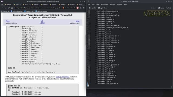The image size is (173, 97).
Task: Switch to the Qt-5.15.8 tab
Action: tap(26, 4)
